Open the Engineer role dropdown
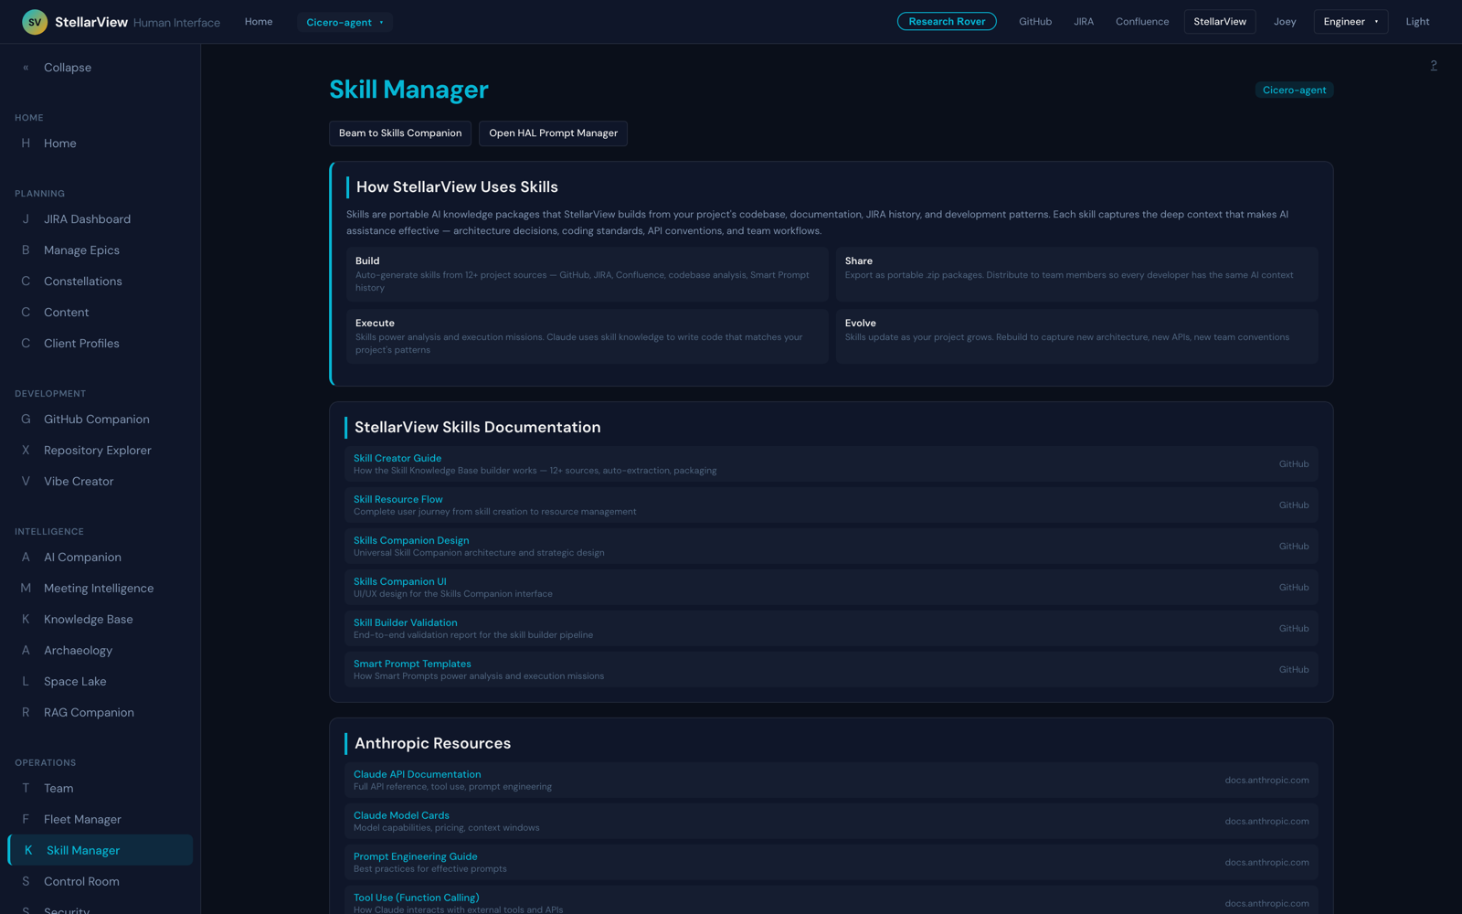Image resolution: width=1462 pixels, height=914 pixels. click(1351, 22)
